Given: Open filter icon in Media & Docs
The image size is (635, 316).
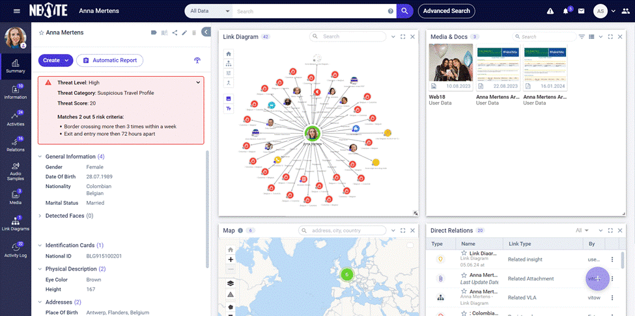Looking at the screenshot, I should tap(582, 37).
